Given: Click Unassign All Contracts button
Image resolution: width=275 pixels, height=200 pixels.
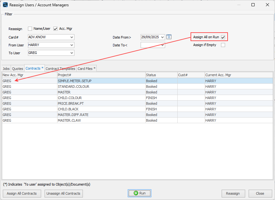Looking at the screenshot, I should (64, 193).
